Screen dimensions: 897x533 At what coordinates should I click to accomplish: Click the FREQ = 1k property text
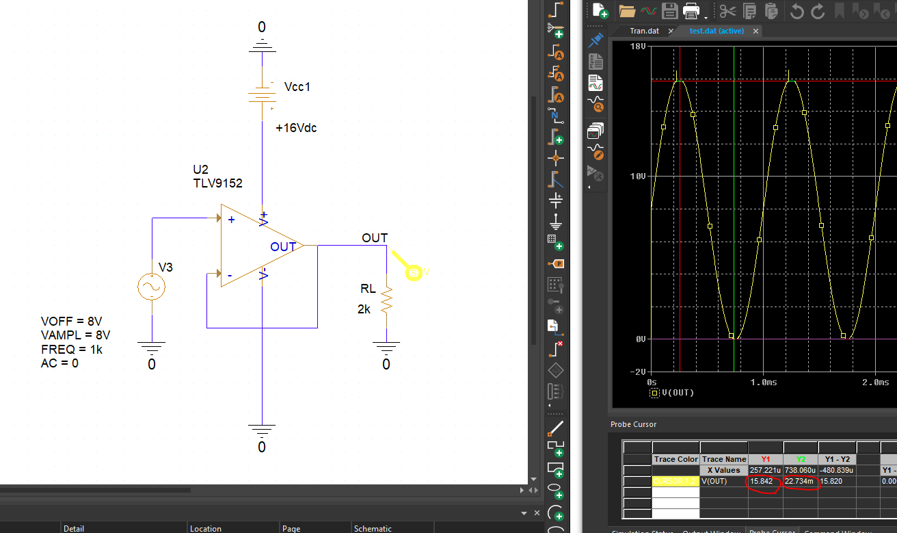coord(72,349)
